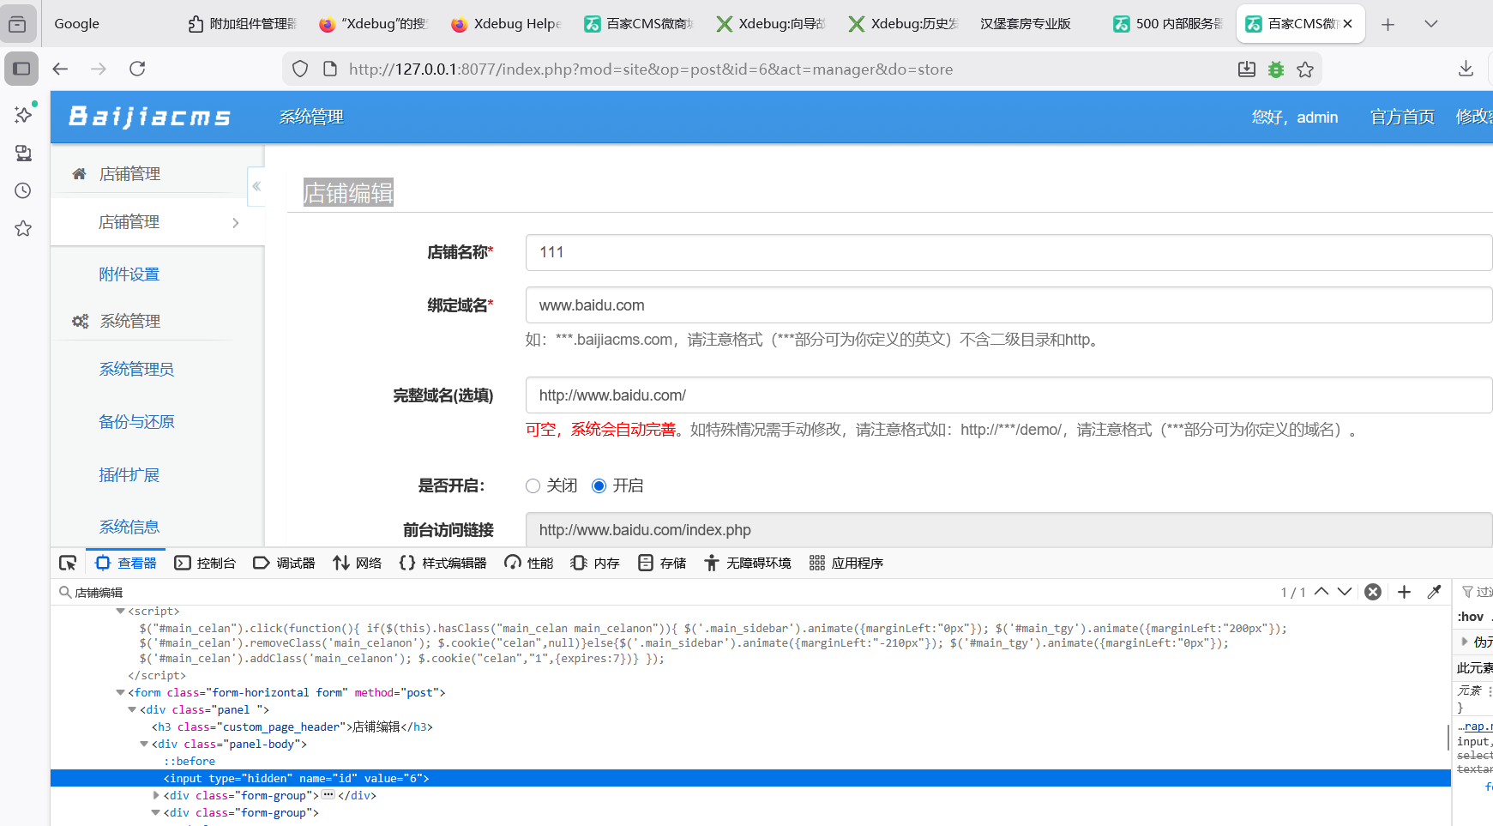Click the home icon beside 店铺管理
The image size is (1493, 826).
pyautogui.click(x=79, y=174)
